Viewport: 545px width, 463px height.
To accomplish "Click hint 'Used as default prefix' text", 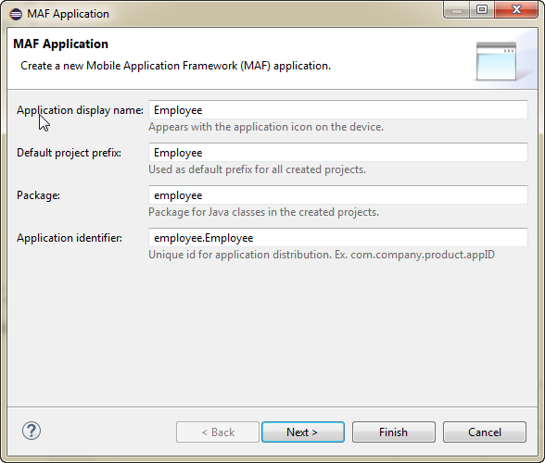I will (x=258, y=169).
